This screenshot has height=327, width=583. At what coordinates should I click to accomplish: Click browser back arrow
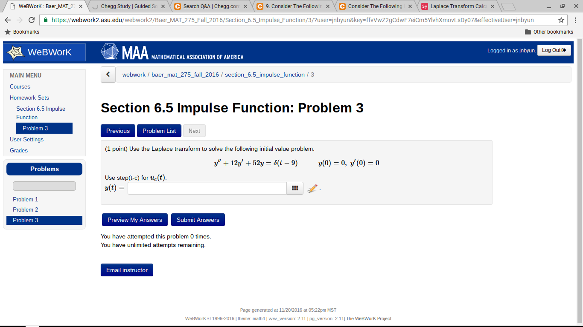point(8,20)
